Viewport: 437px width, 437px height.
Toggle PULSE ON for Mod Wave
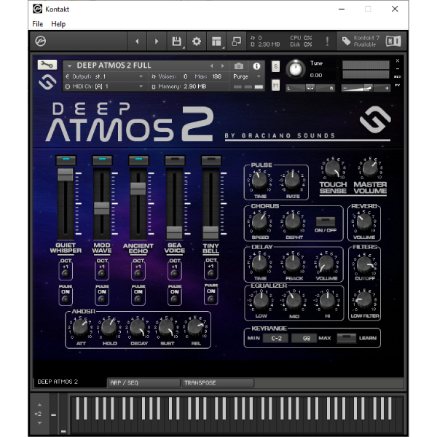(x=102, y=299)
